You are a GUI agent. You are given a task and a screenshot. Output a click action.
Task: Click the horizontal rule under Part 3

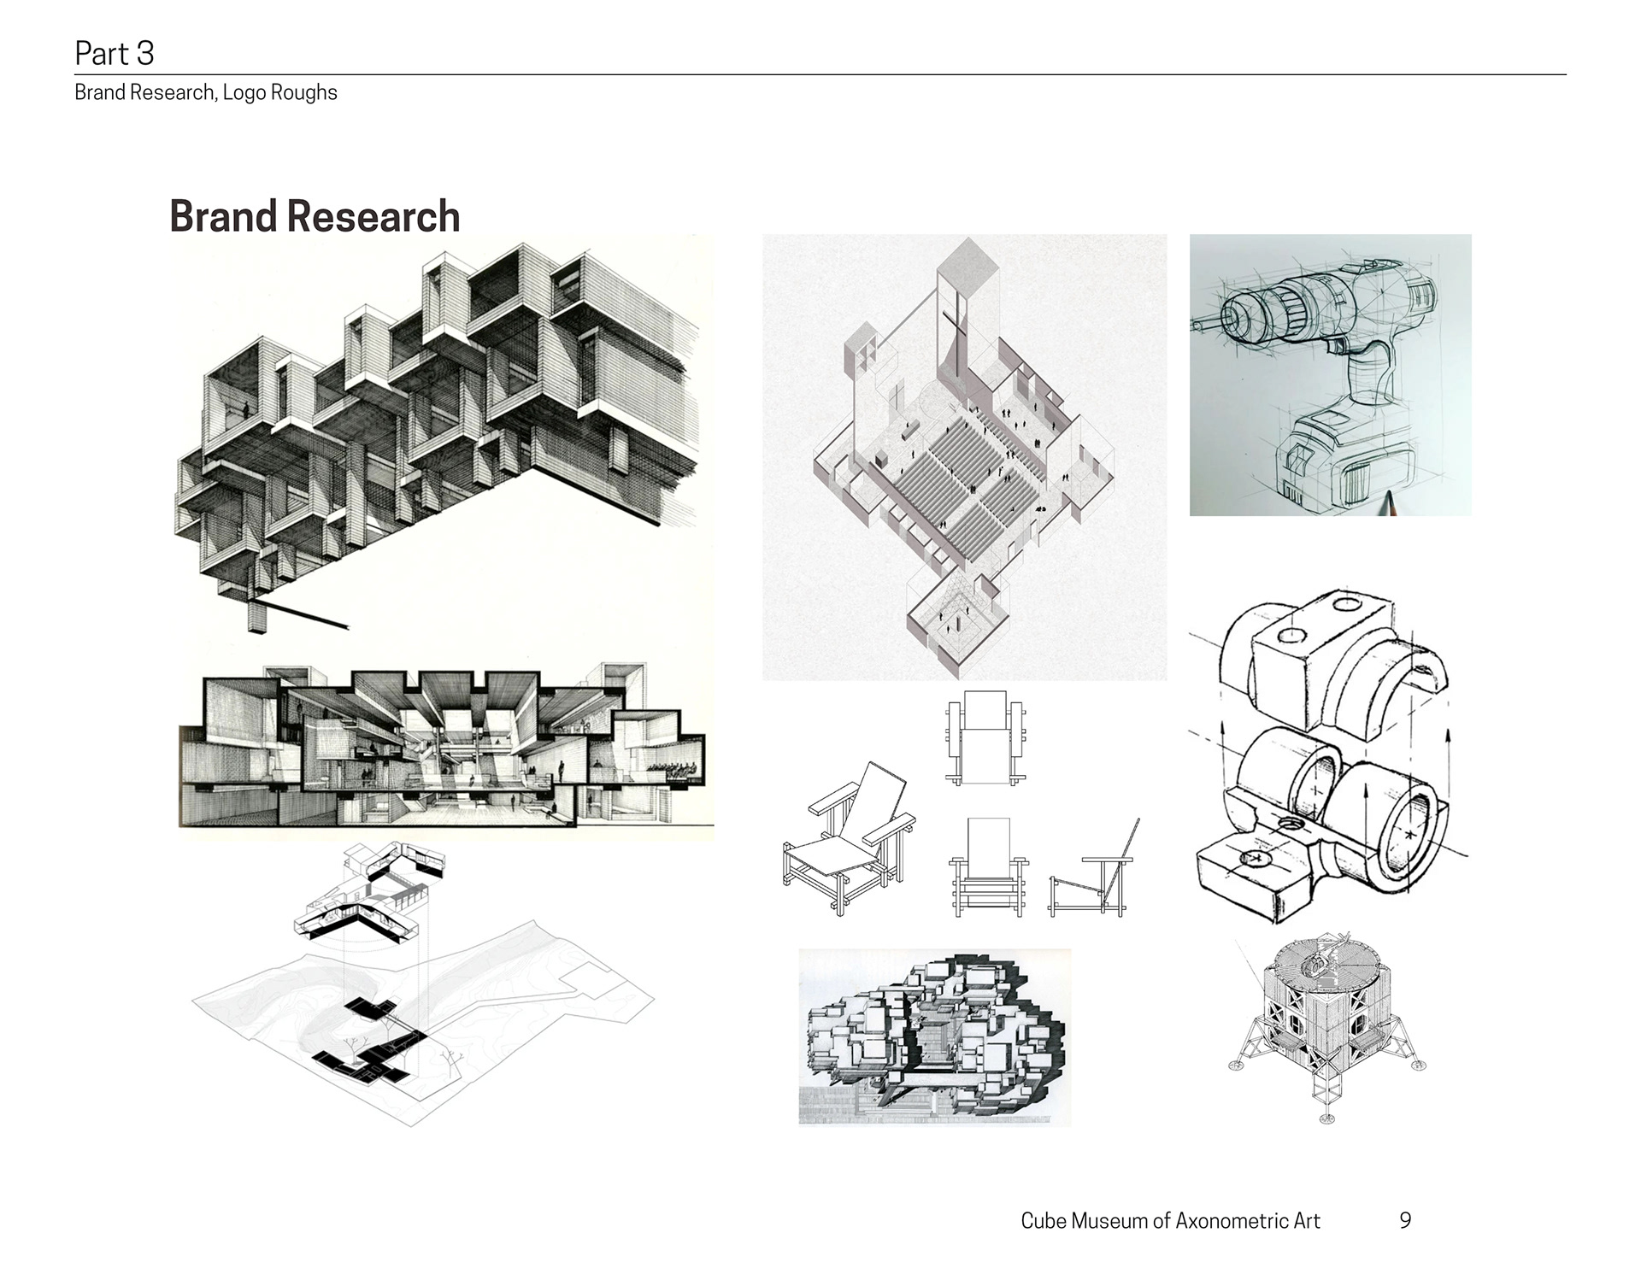pyautogui.click(x=820, y=75)
